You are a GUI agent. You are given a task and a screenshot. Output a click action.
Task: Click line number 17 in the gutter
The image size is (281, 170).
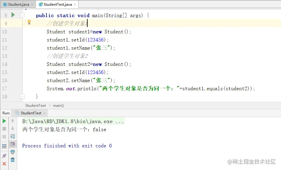[x=5, y=88]
